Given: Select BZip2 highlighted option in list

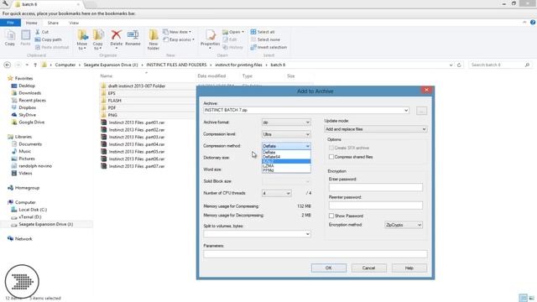Looking at the screenshot, I should coord(286,161).
